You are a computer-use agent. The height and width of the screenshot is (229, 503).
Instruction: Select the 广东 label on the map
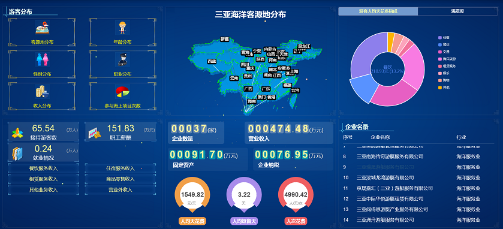(x=266, y=89)
